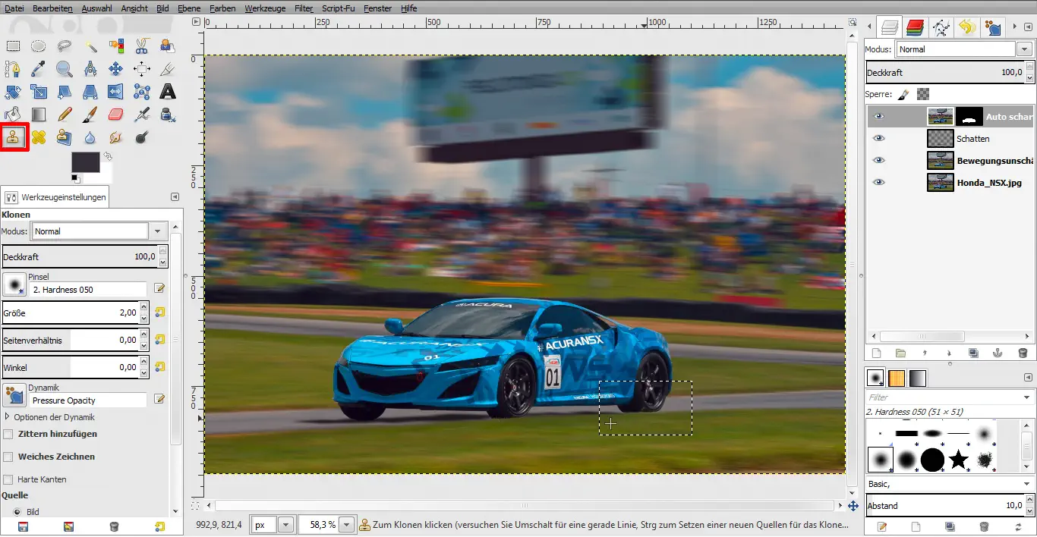Switch to the Channels tab
1037x537 pixels.
click(x=915, y=28)
